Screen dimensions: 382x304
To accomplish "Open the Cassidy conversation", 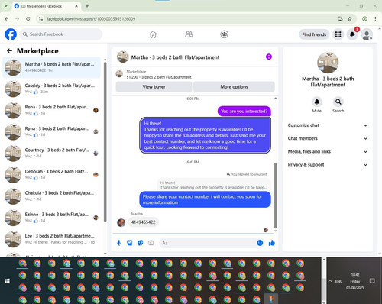I will click(52, 89).
